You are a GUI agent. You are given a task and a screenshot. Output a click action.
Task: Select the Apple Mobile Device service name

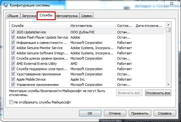(31, 79)
